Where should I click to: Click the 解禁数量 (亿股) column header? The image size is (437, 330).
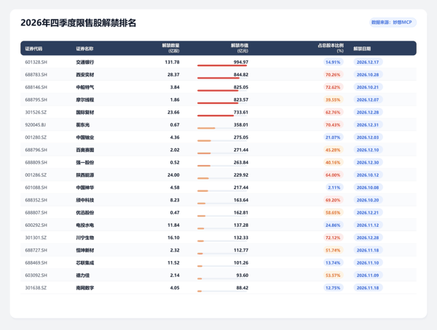tap(171, 48)
